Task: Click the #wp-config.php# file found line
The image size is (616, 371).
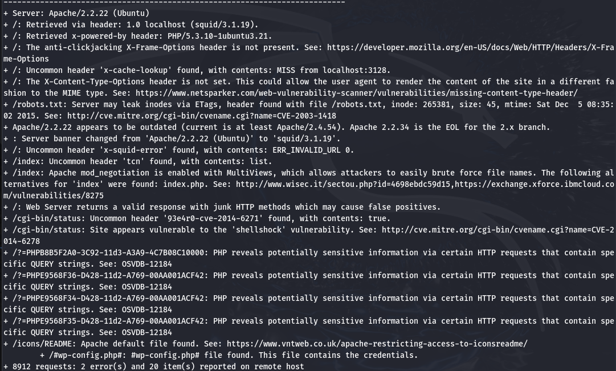Action: coord(229,355)
